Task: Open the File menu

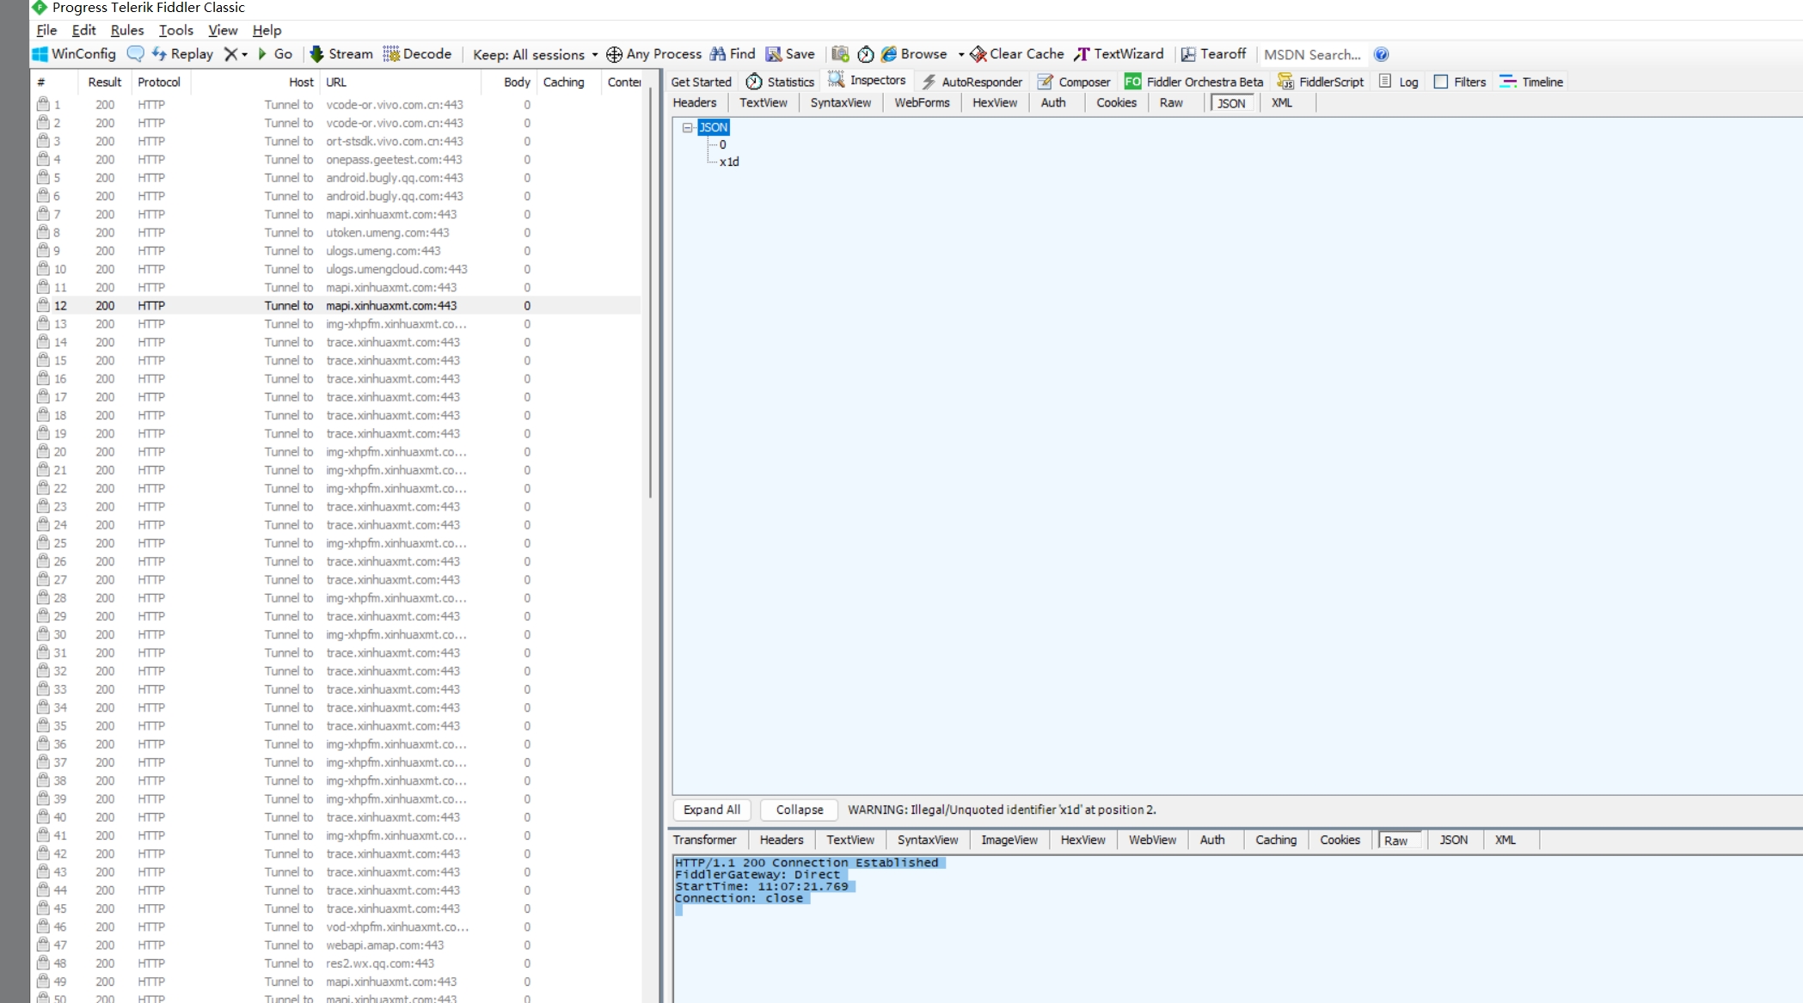Action: tap(46, 30)
